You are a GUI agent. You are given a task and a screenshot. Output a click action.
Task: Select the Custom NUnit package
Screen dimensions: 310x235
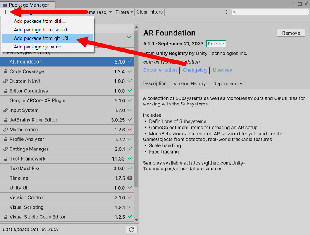pyautogui.click(x=67, y=81)
